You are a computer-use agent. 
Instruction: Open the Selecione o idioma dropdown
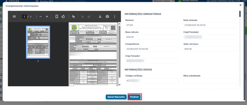click(x=164, y=1)
